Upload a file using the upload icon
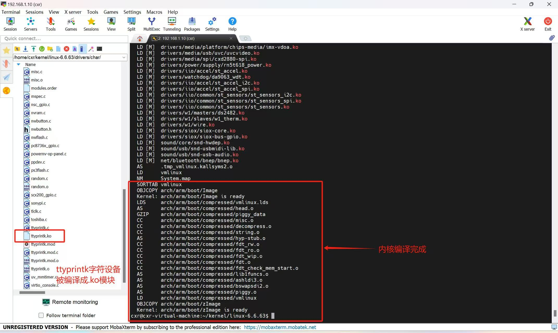Screen dimensions: 558x333 pyautogui.click(x=34, y=49)
